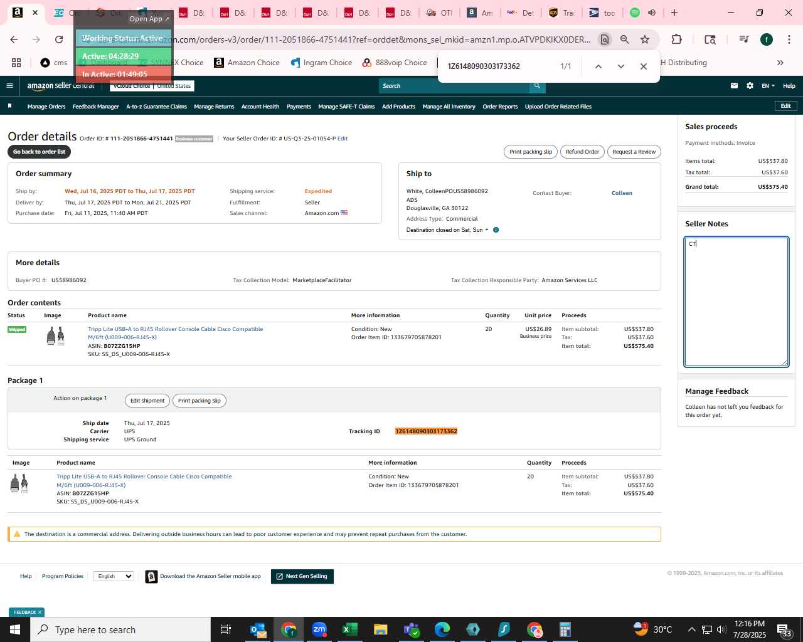Open the Chrome extensions puzzle icon
This screenshot has height=642, width=803.
[676, 39]
